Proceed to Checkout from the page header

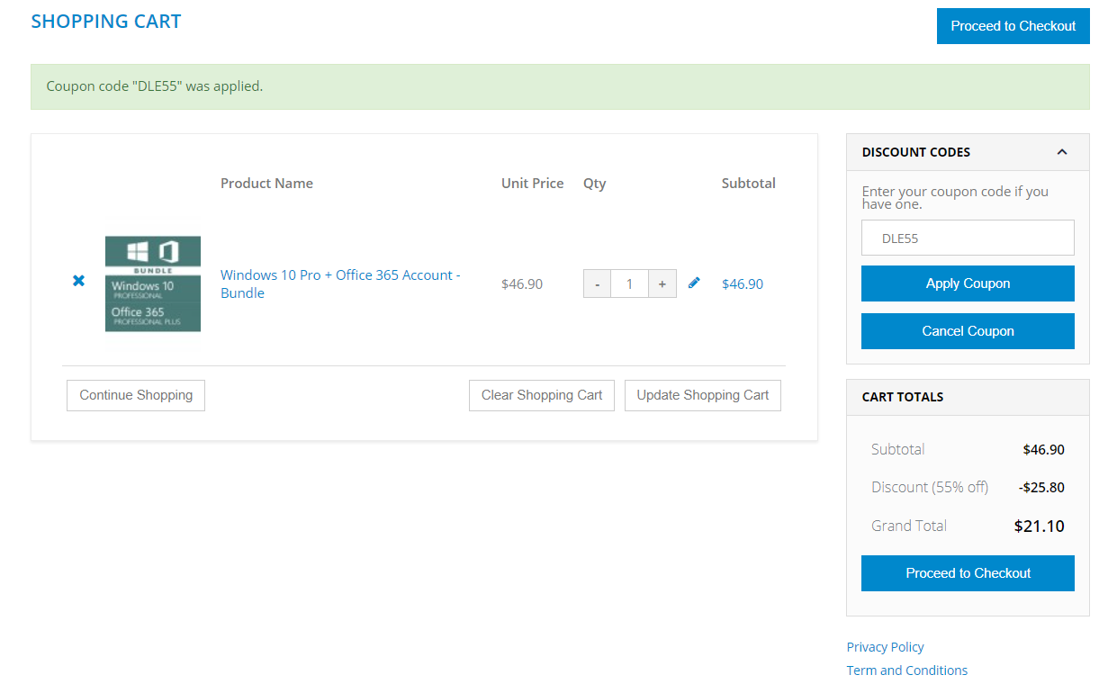pyautogui.click(x=1013, y=26)
